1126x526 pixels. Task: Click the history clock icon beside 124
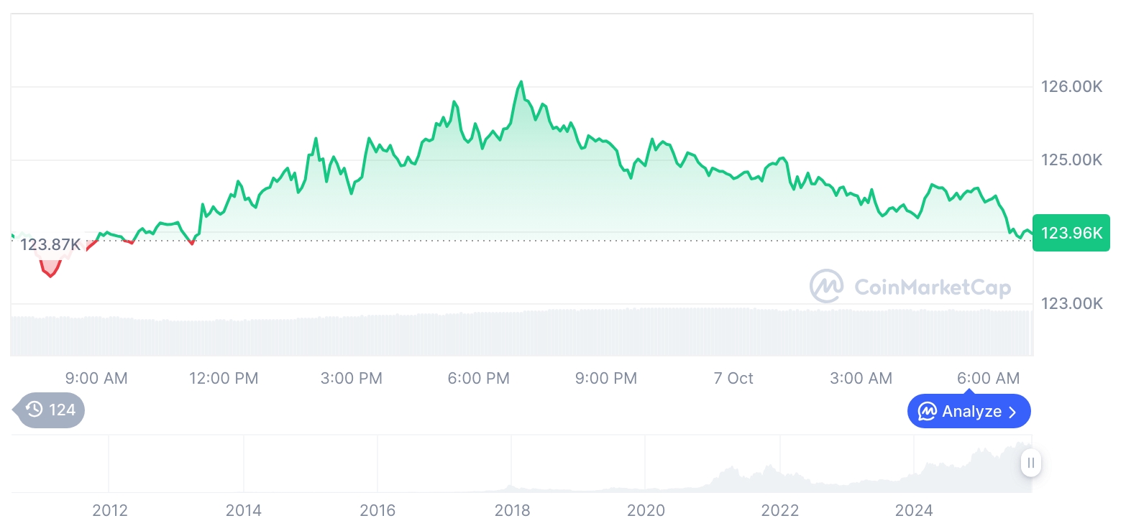[34, 410]
